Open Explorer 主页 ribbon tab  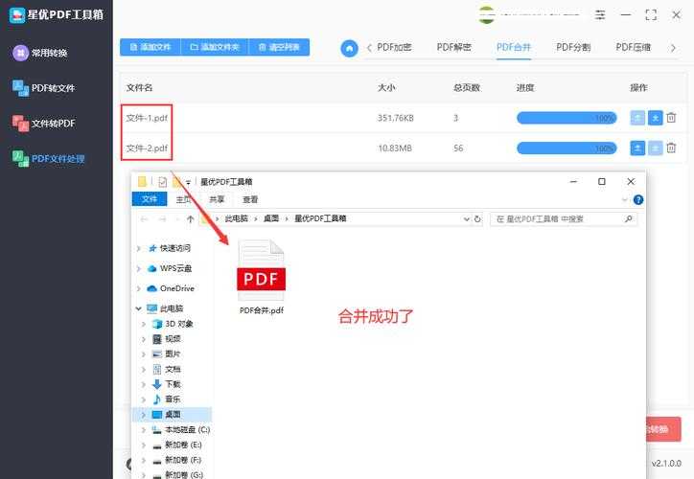pos(183,199)
